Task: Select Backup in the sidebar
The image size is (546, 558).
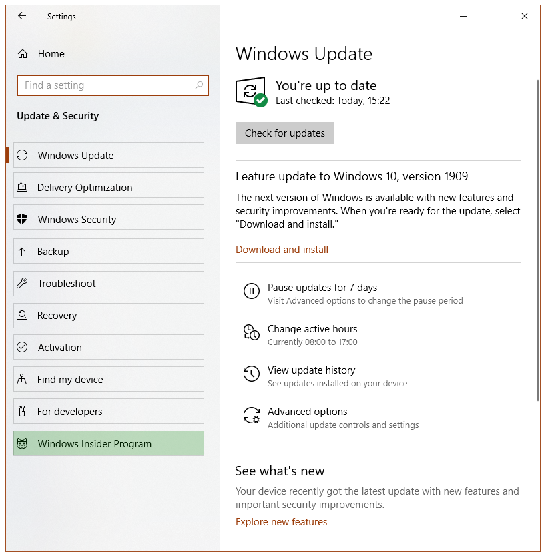Action: click(109, 251)
